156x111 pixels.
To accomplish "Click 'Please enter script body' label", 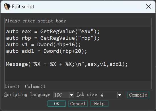I will 35,21.
